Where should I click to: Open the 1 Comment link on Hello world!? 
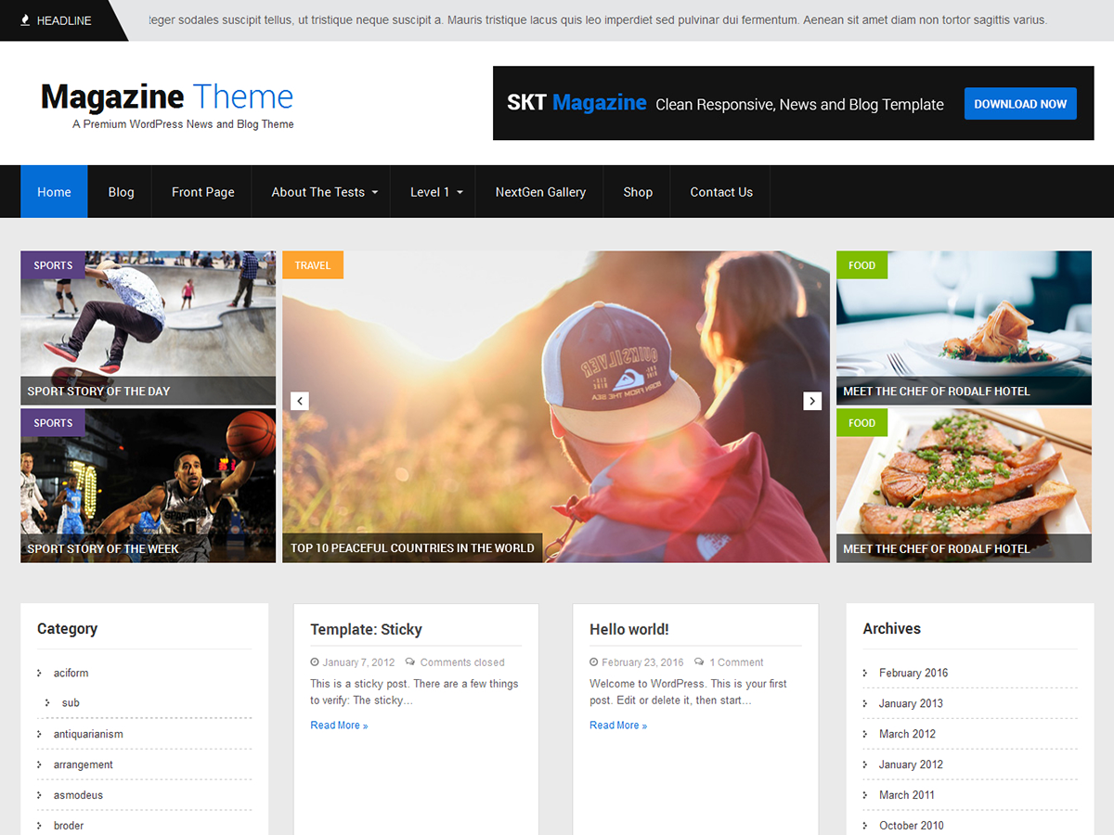coord(736,662)
